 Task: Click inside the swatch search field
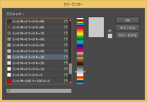coord(39,91)
